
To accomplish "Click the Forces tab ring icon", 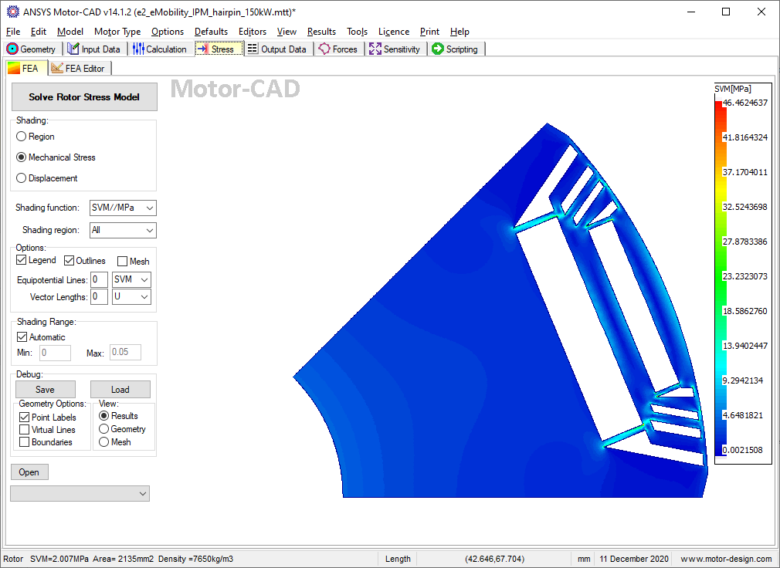I will click(324, 49).
